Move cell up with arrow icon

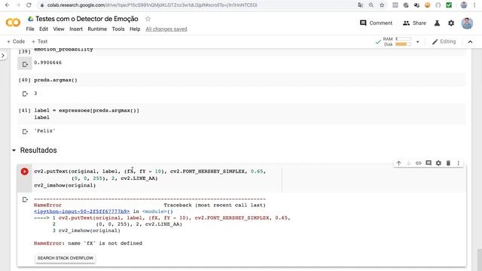(398, 163)
